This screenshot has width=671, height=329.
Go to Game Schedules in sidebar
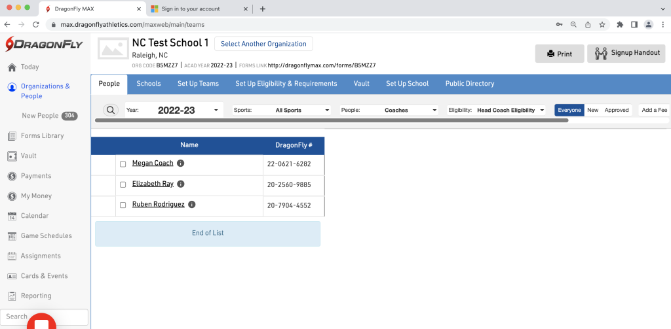[46, 236]
